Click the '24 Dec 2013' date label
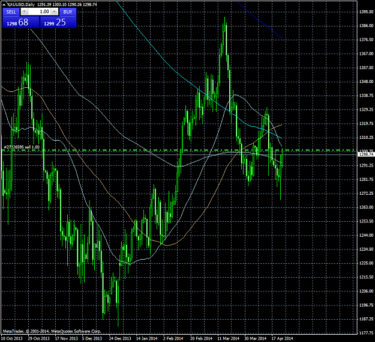Viewport: 375px width, 342px height. [120, 338]
